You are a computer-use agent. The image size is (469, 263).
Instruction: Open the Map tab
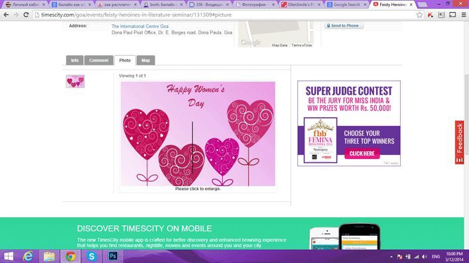click(146, 60)
